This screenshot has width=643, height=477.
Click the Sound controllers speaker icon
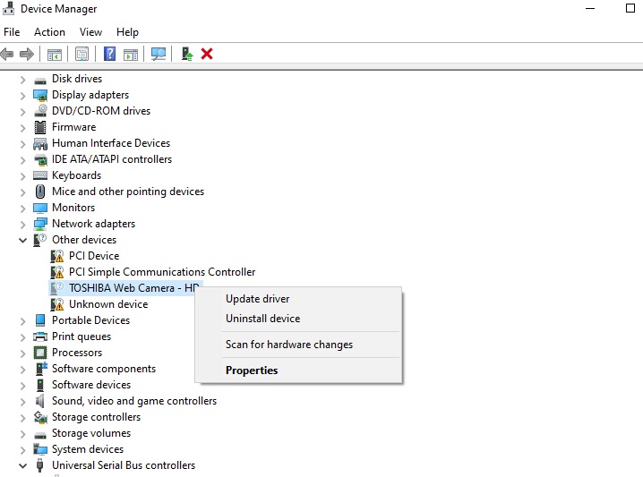[39, 401]
